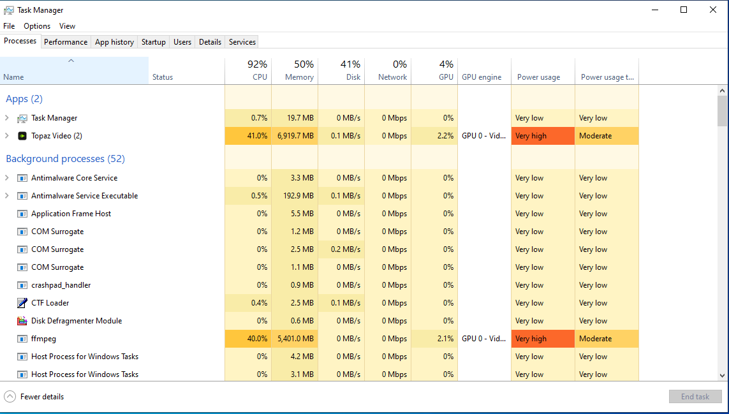Switch to the Performance tab
729x414 pixels.
pyautogui.click(x=66, y=42)
